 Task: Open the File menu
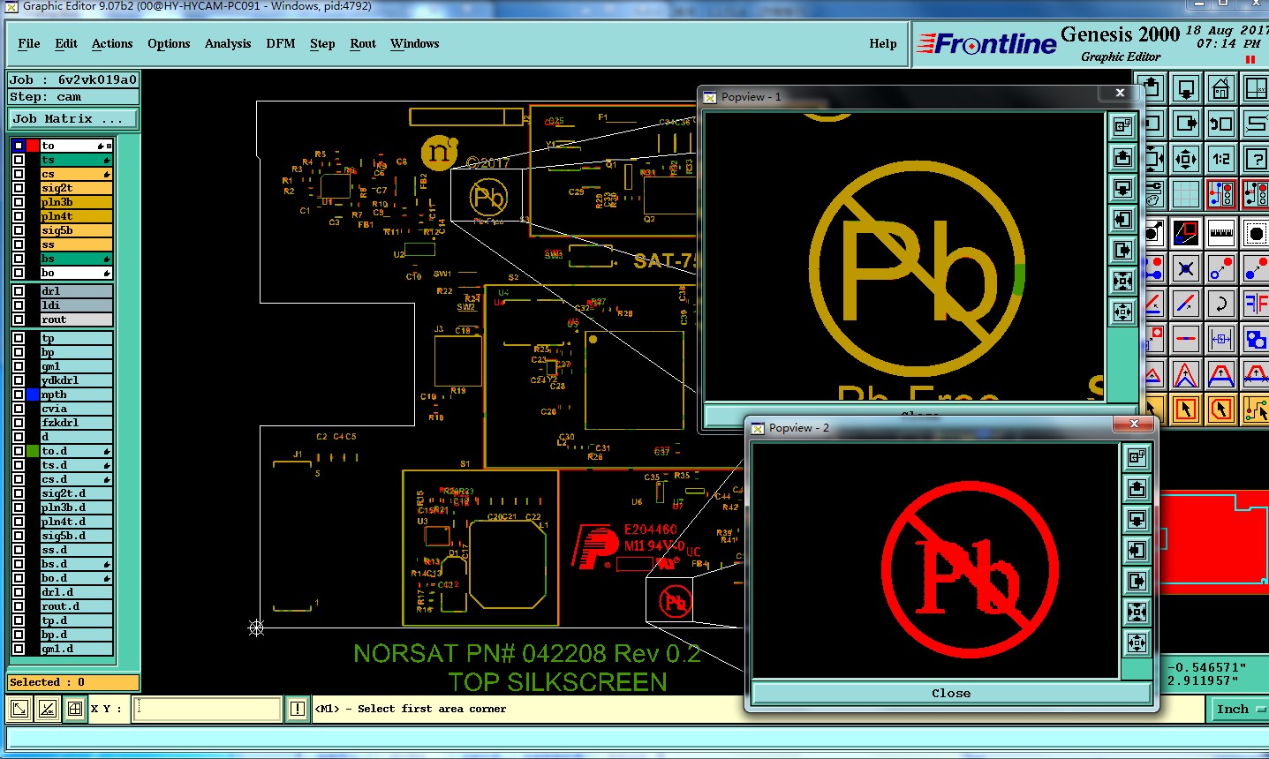click(x=29, y=43)
